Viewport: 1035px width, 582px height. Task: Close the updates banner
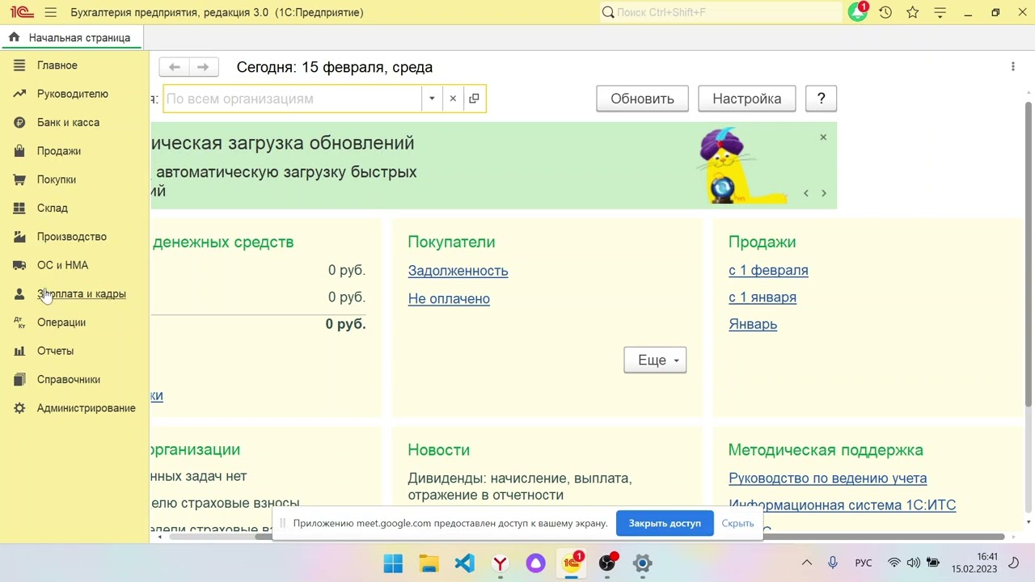tap(823, 137)
